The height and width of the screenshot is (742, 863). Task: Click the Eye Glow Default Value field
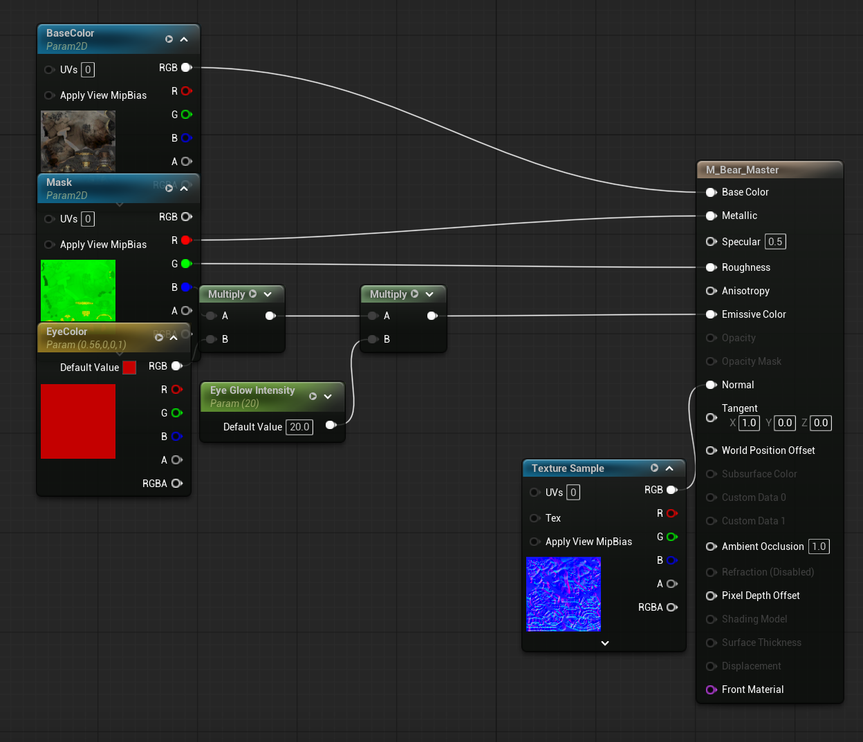[x=299, y=427]
